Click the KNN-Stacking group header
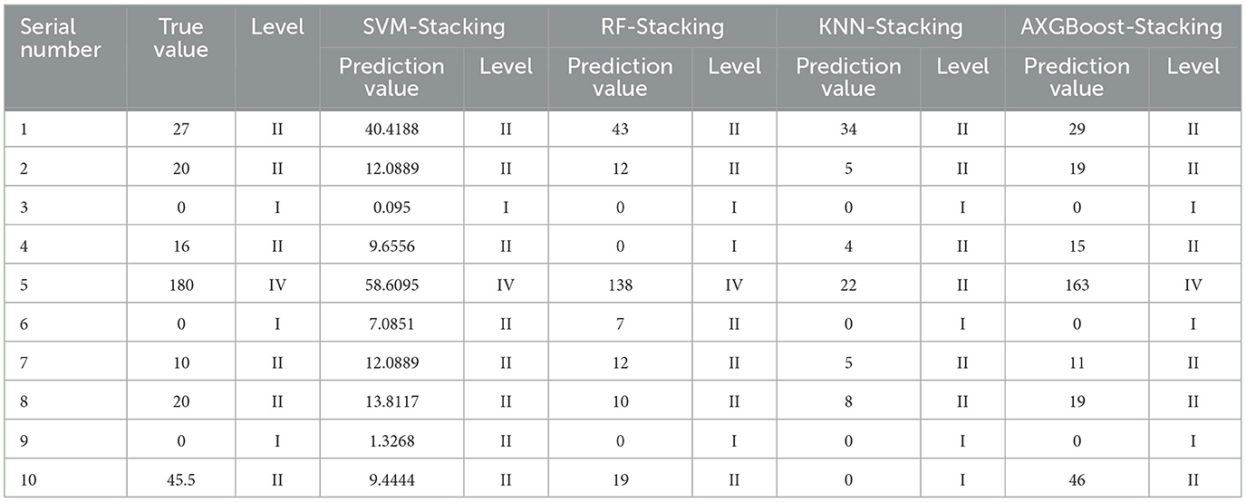1246x502 pixels. (x=891, y=27)
